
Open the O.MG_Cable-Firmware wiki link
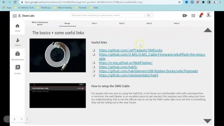pyautogui.click(x=152, y=57)
